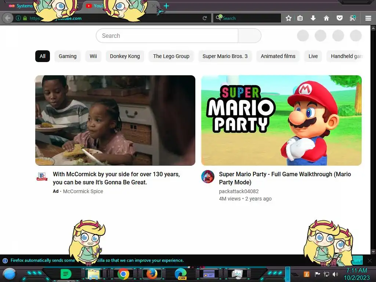Open site information icon in address bar
Image resolution: width=376 pixels, height=282 pixels.
click(18, 18)
